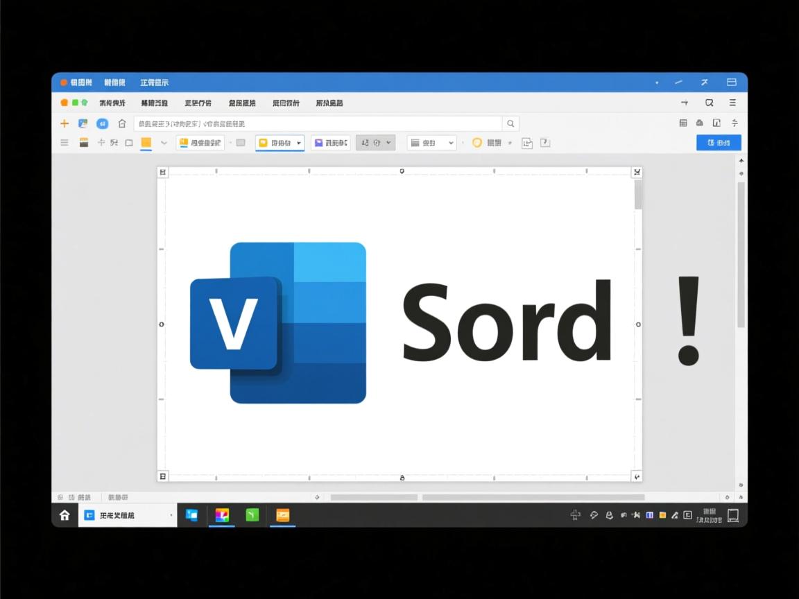This screenshot has height=599, width=799.
Task: Click the home icon beside the address field
Action: coord(122,123)
